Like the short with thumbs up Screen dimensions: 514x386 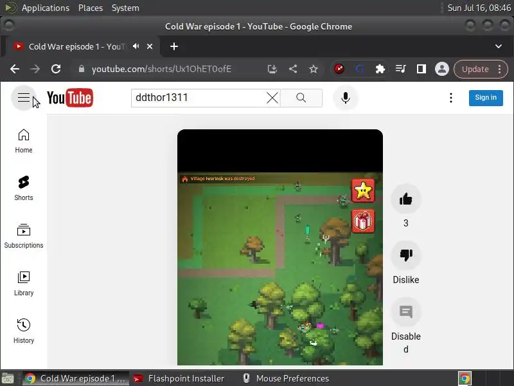point(406,199)
